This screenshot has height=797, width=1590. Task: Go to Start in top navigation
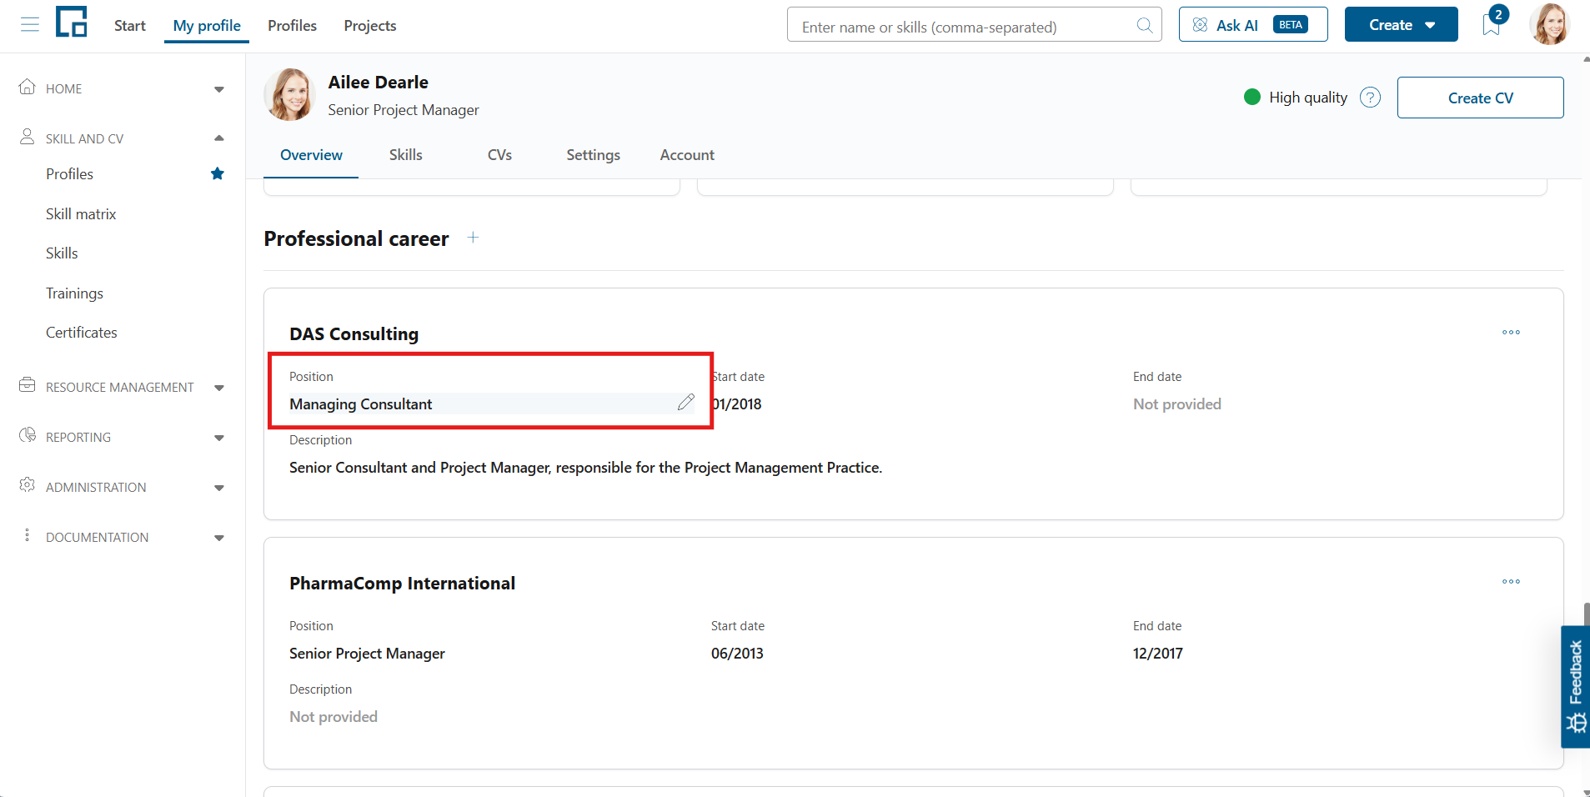click(130, 26)
